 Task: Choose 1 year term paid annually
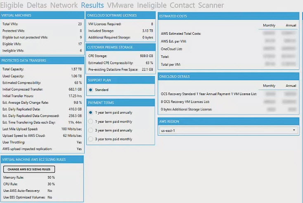point(91,112)
